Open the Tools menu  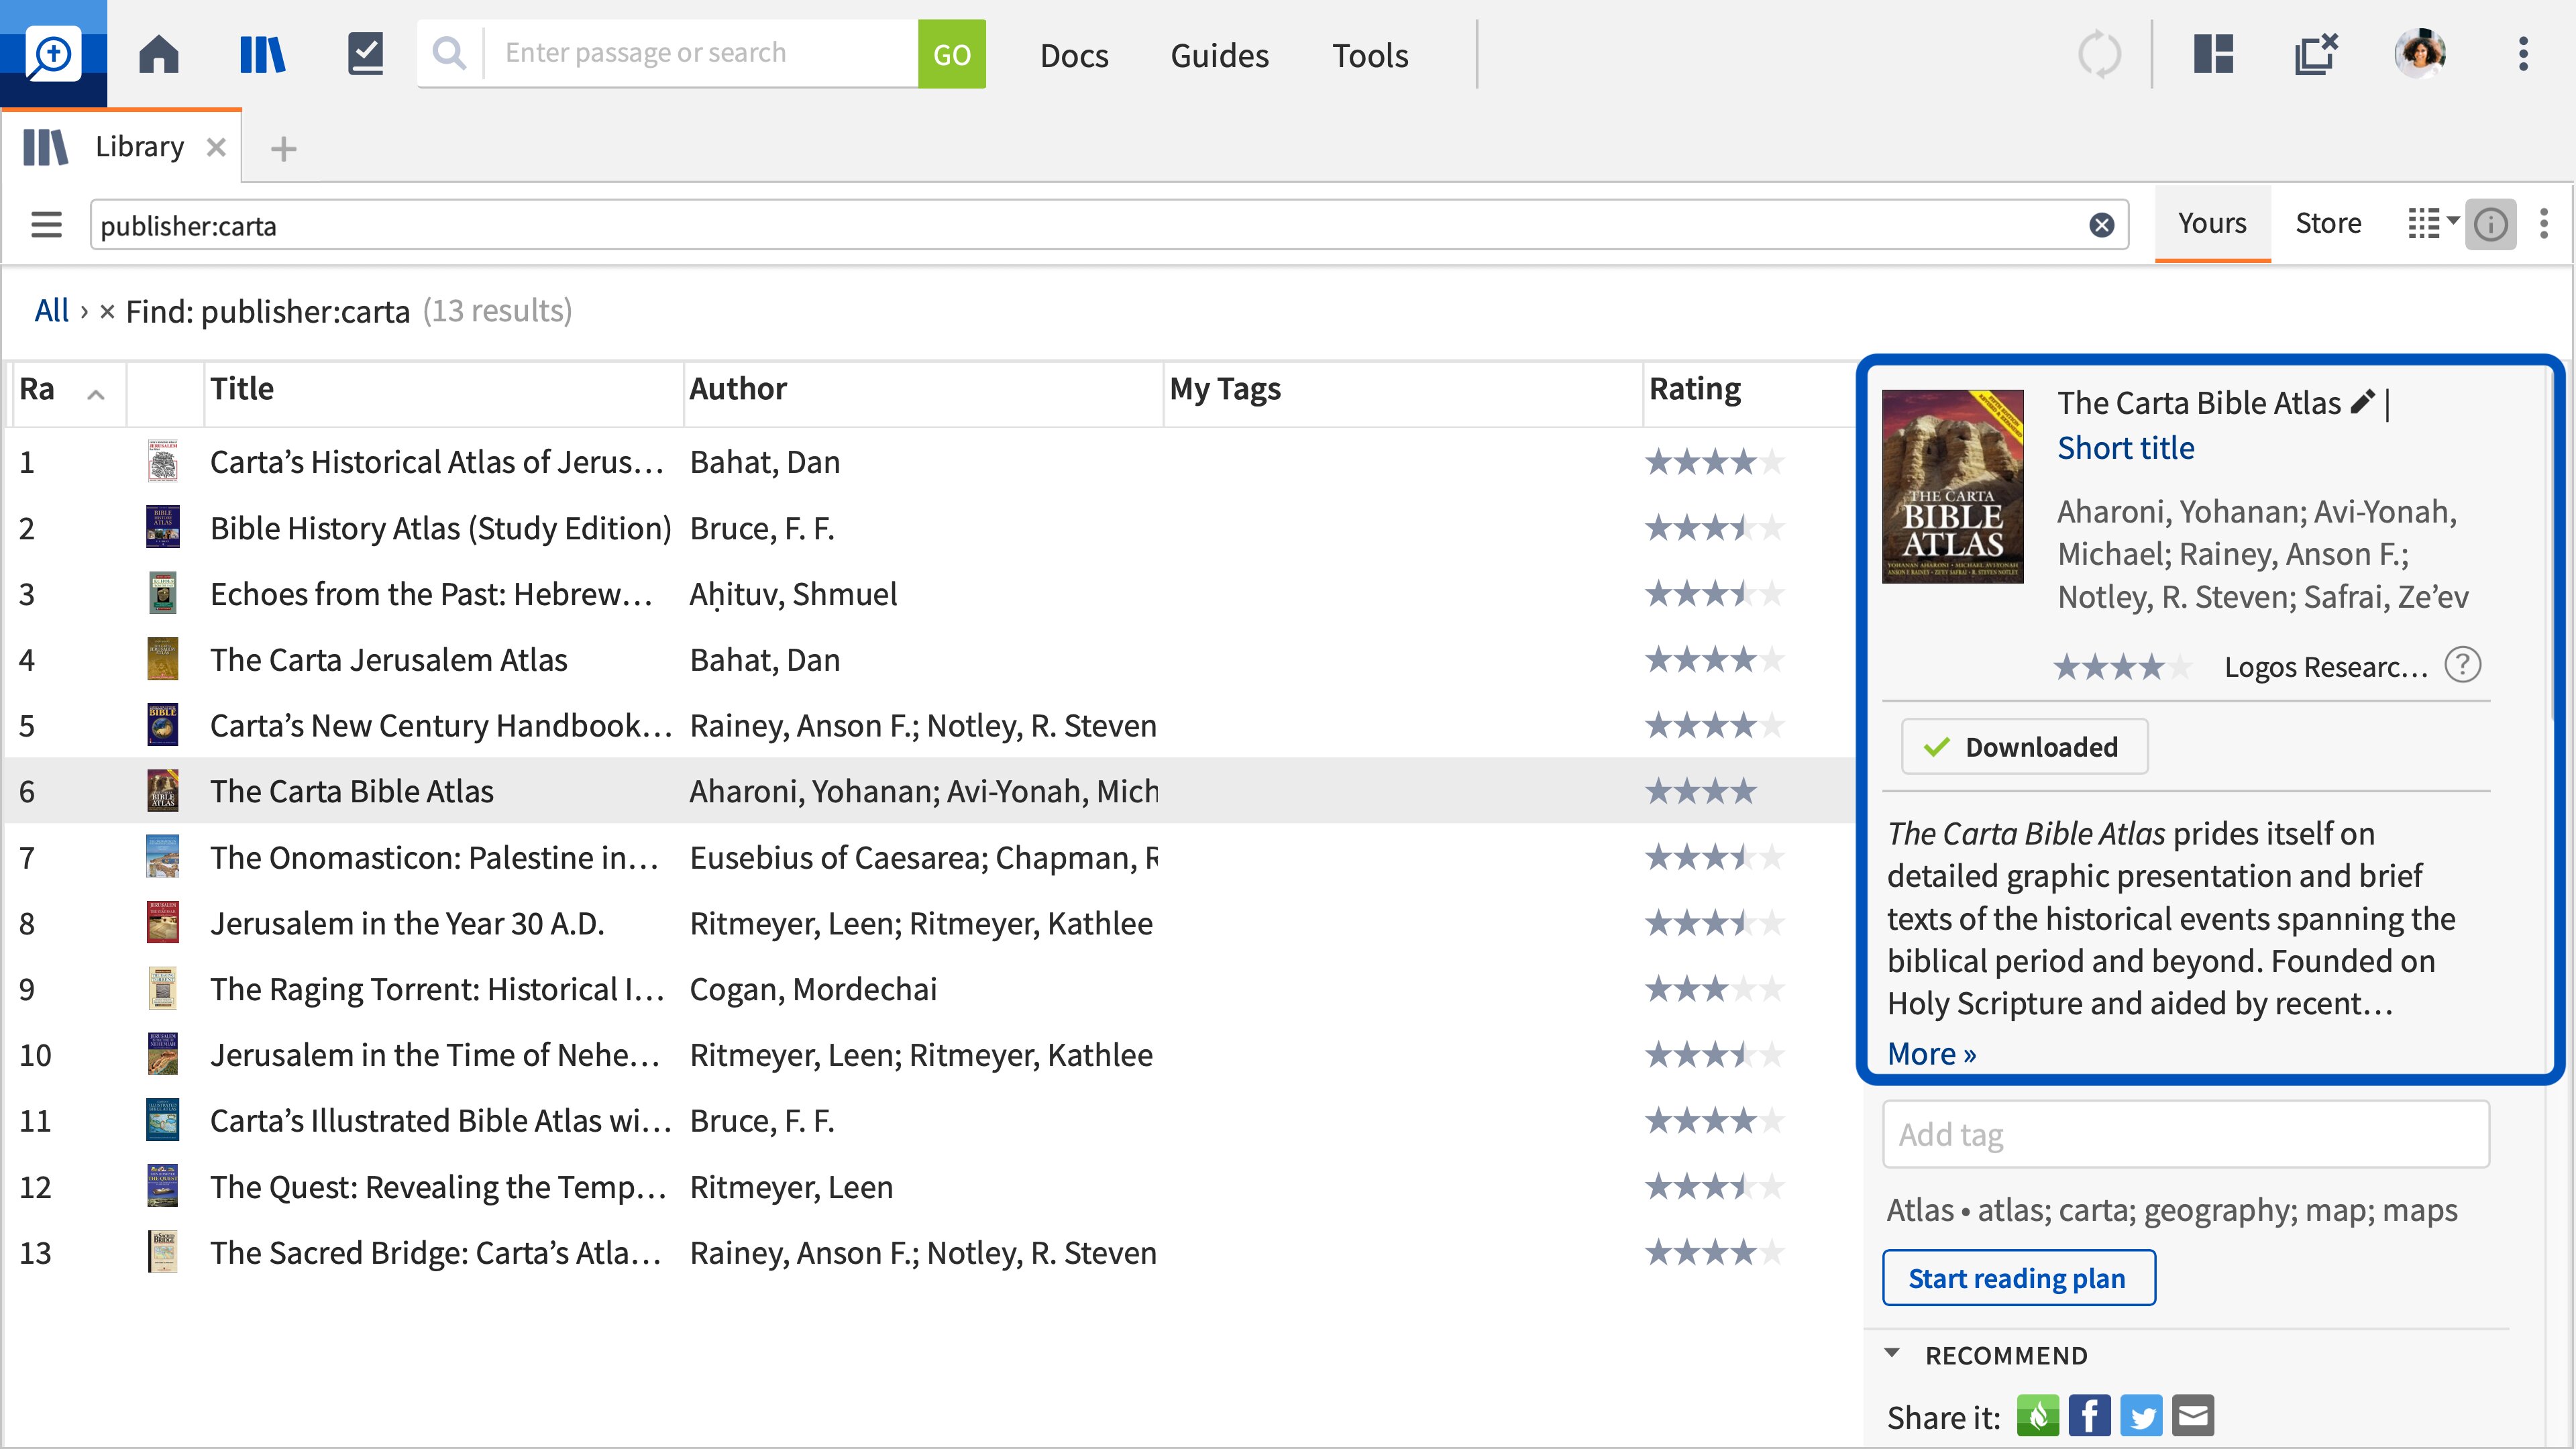click(x=1370, y=55)
